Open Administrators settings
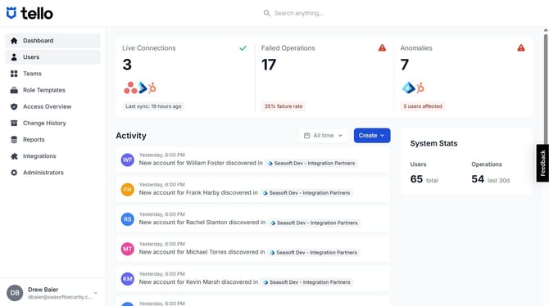549x306 pixels. pyautogui.click(x=53, y=173)
